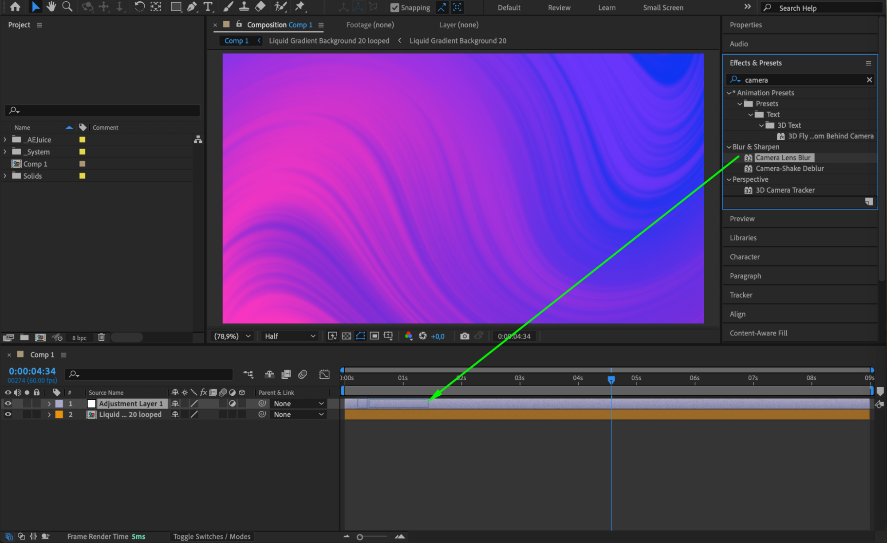The width and height of the screenshot is (887, 543).
Task: Collapse the Blur & Sharpen category
Action: click(729, 147)
